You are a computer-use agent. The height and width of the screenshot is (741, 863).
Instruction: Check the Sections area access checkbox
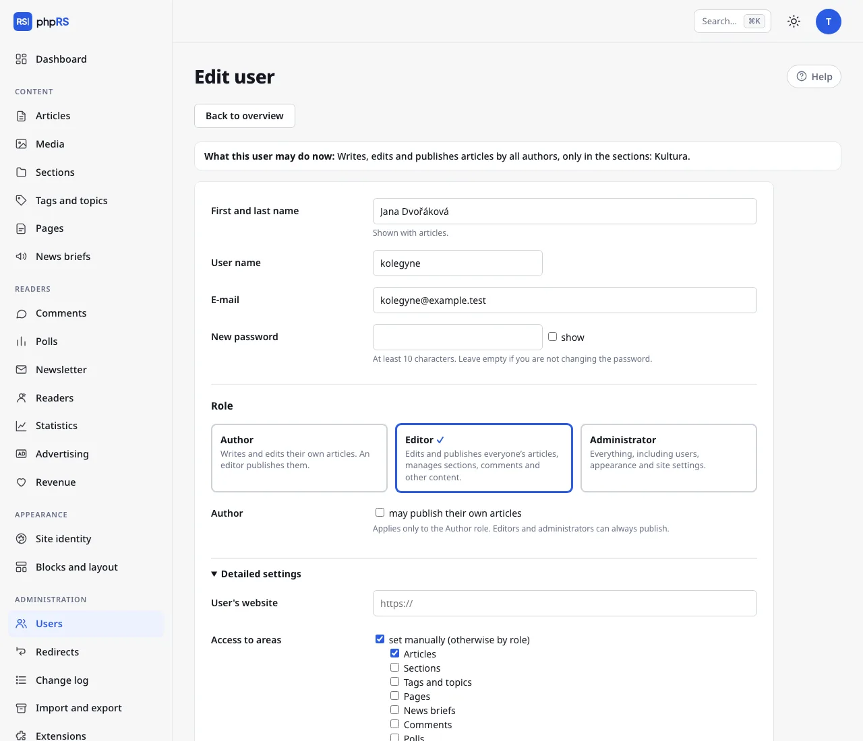tap(395, 668)
